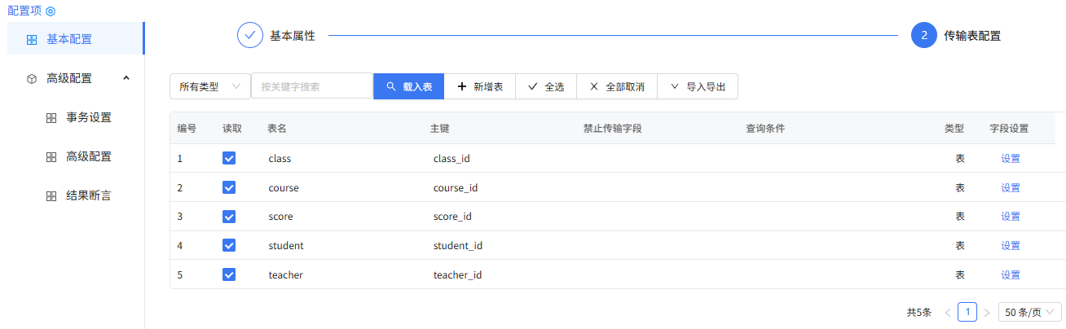Viewport: 1066px width, 329px height.
Task: Open the 事务设置 sidebar item
Action: [x=88, y=117]
